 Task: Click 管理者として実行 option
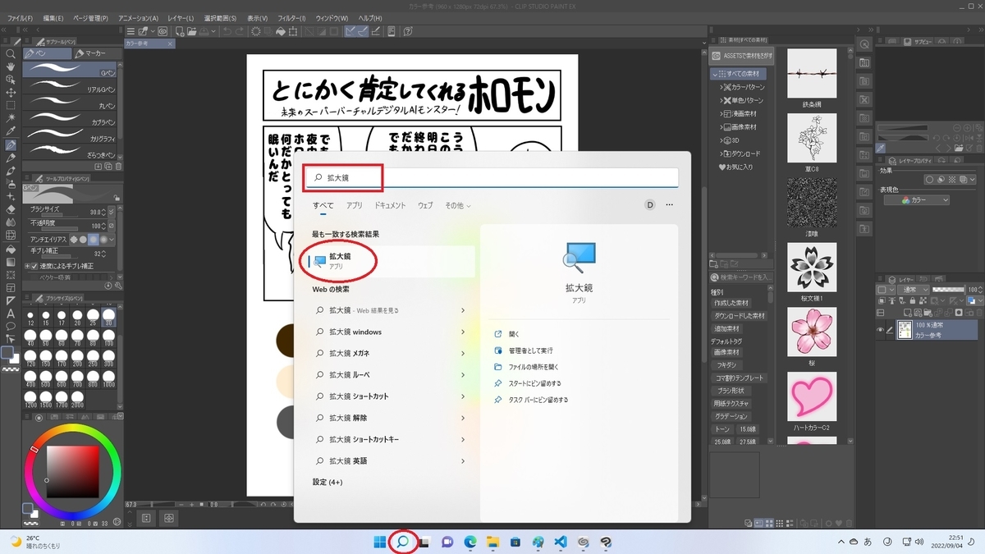click(530, 350)
